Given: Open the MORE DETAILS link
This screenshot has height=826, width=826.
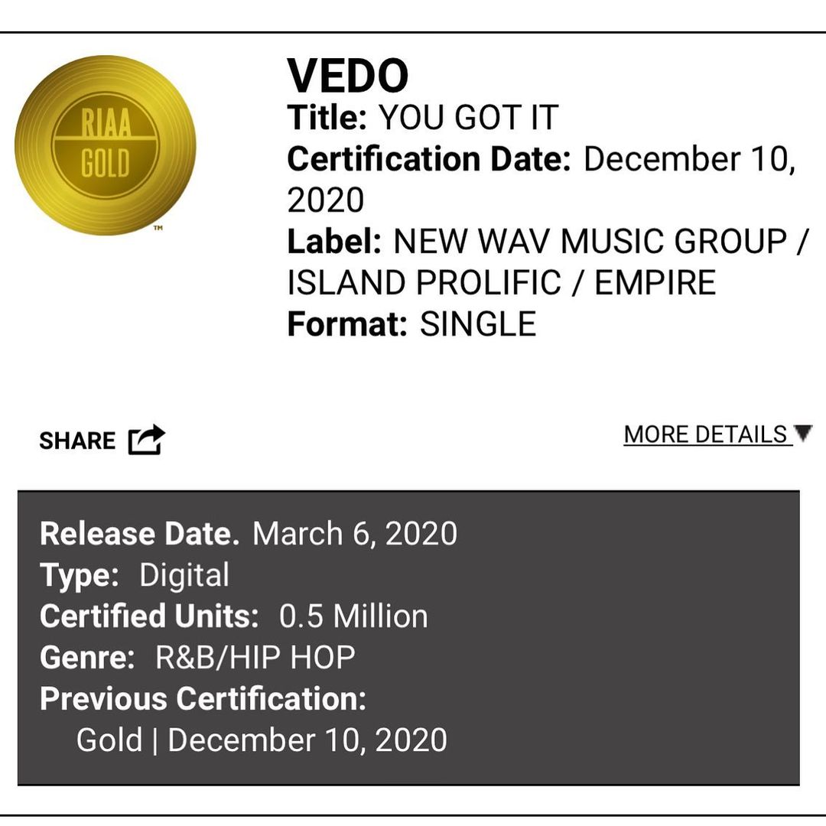Looking at the screenshot, I should pos(707,434).
